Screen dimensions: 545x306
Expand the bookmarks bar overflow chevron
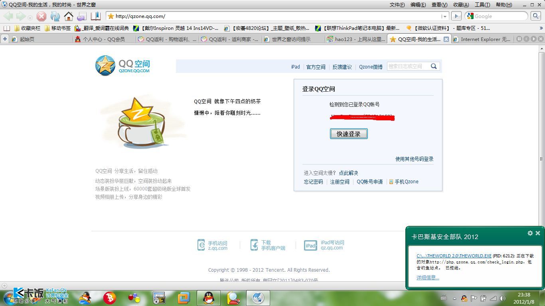pos(541,28)
